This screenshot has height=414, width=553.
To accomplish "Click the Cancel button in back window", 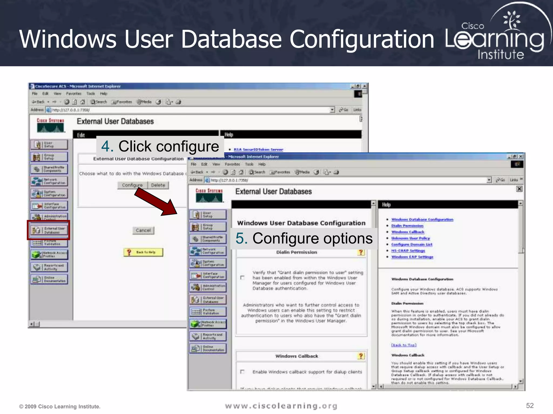I will pyautogui.click(x=143, y=230).
